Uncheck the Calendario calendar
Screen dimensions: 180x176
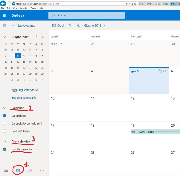click(x=4, y=116)
